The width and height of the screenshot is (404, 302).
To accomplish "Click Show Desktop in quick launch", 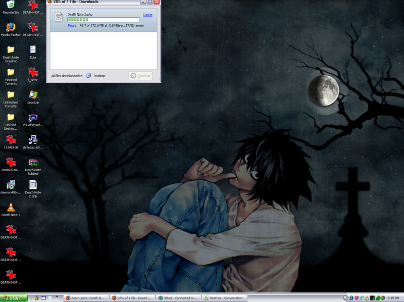I will click(x=43, y=298).
